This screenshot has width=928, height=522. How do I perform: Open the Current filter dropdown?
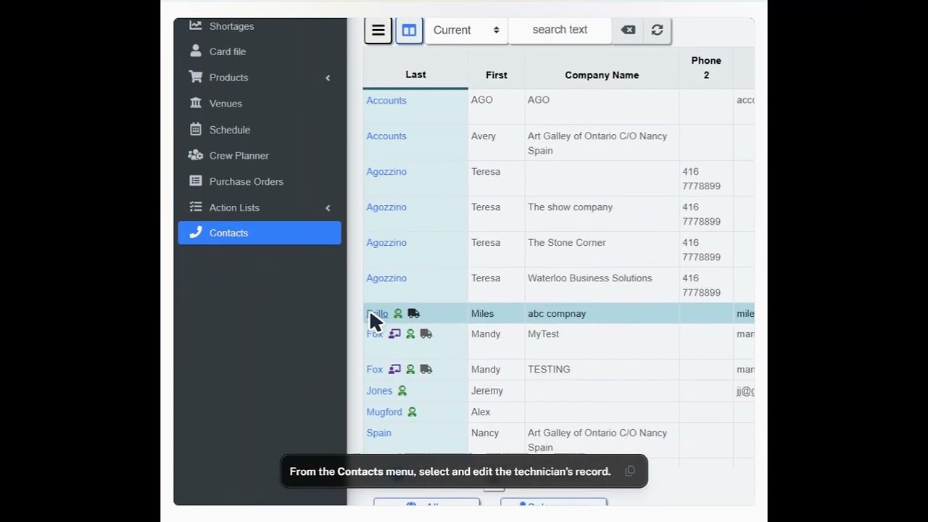(466, 30)
